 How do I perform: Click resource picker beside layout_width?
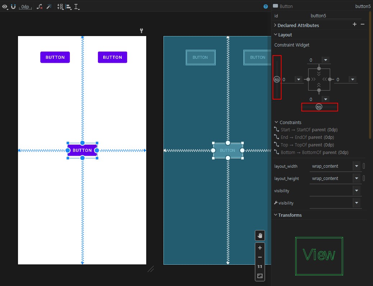[364, 166]
